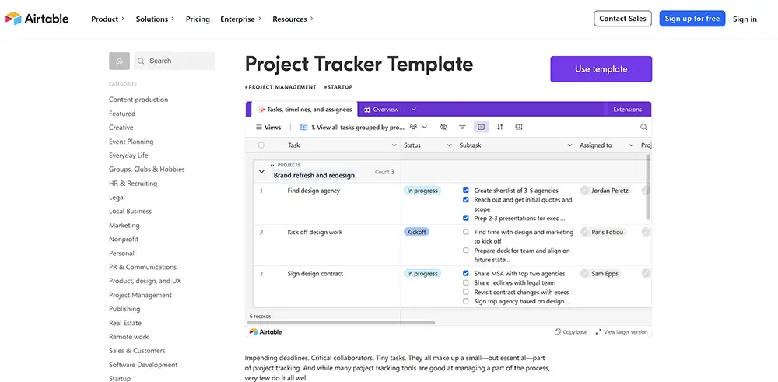Click the vertical scrollbar of embedded table
Screen dimensions: 778x382
point(647,187)
